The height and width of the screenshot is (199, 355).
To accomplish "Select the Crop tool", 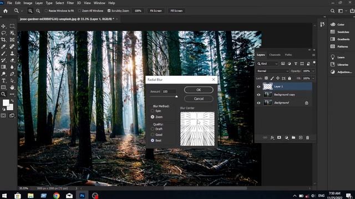I will 3,40.
